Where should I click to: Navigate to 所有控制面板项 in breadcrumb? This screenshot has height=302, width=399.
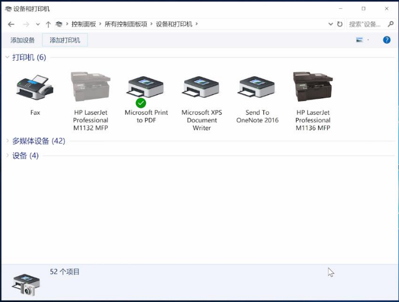click(125, 24)
